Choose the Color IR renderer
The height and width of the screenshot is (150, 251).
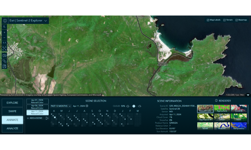(x=239, y=109)
